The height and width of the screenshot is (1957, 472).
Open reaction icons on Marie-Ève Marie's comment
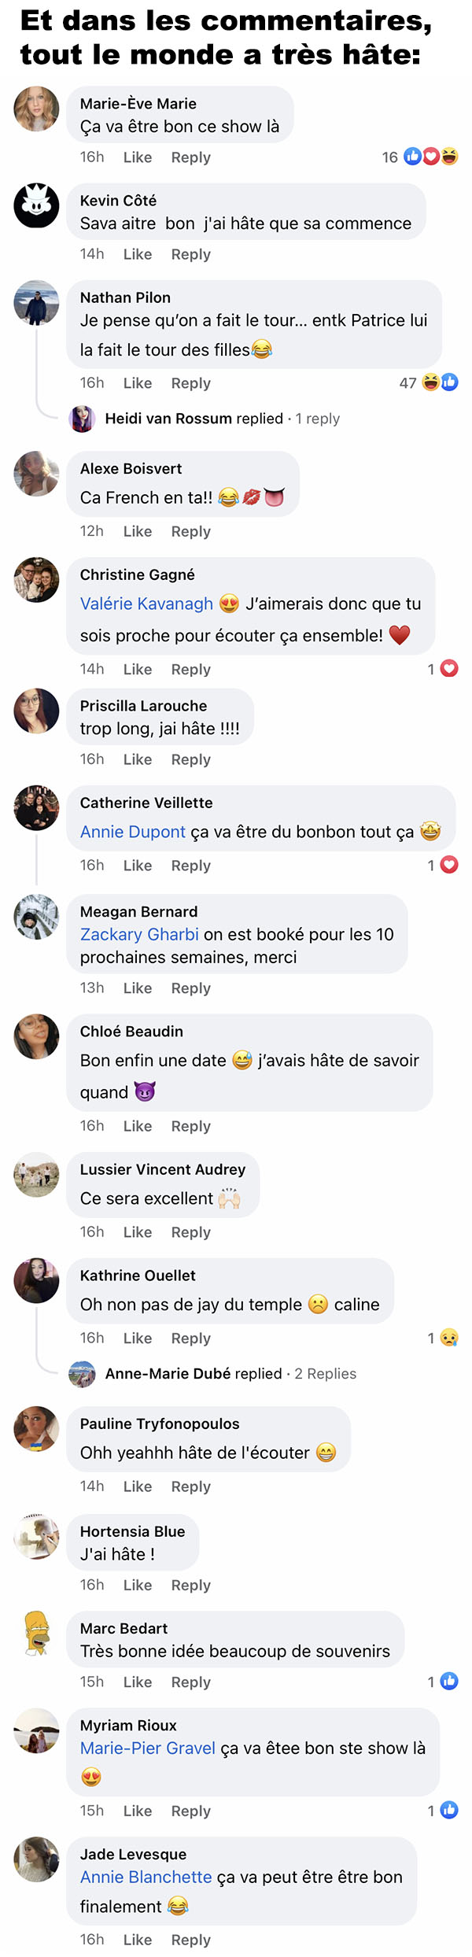(x=430, y=157)
